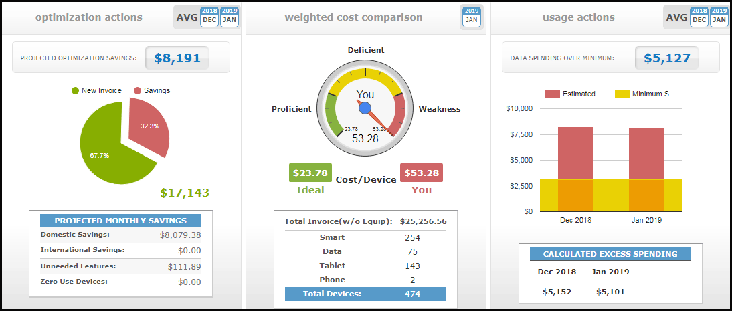Toggle Minimum legend yellow swatch
Image resolution: width=732 pixels, height=311 pixels.
622,94
